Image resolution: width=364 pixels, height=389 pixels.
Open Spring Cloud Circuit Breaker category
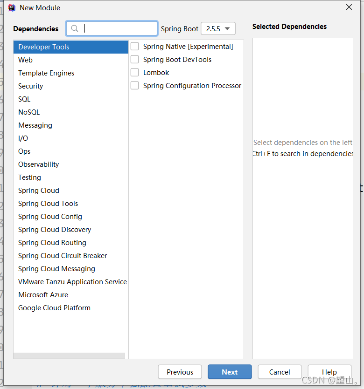pyautogui.click(x=71, y=256)
